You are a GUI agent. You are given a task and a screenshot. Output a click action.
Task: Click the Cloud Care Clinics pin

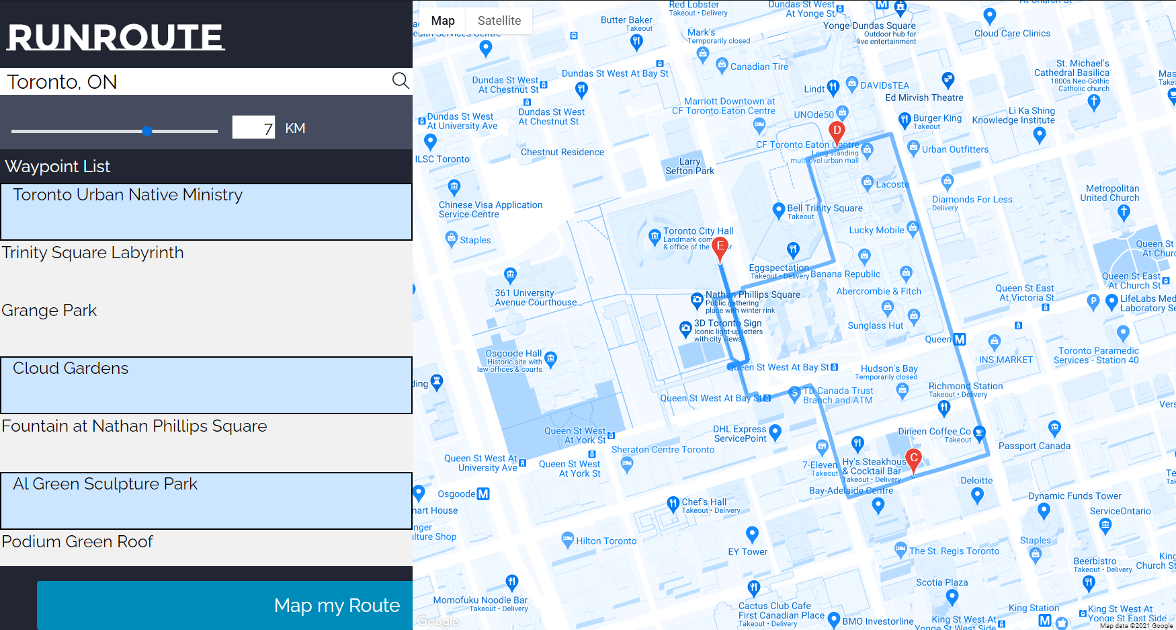point(989,16)
